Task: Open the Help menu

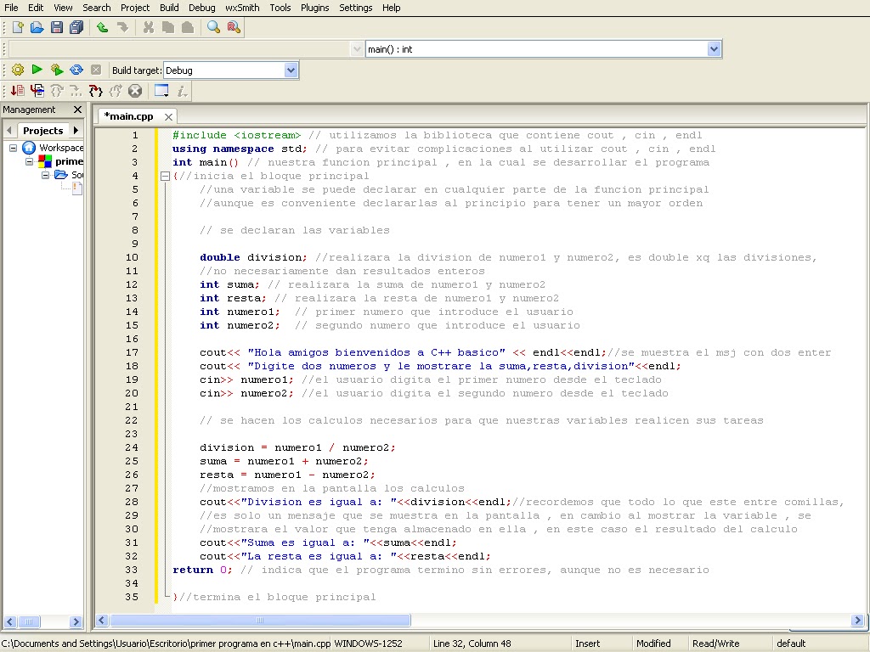Action: click(391, 8)
